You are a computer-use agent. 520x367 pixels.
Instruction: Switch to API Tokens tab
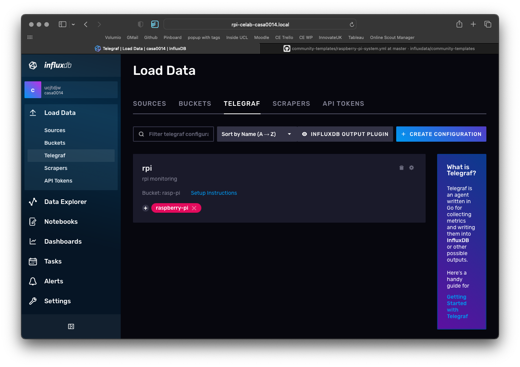point(343,103)
